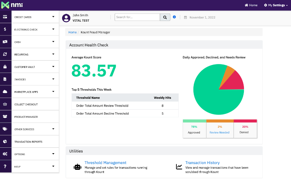
Task: Click the Other Services tags icon
Action: (x=5, y=129)
